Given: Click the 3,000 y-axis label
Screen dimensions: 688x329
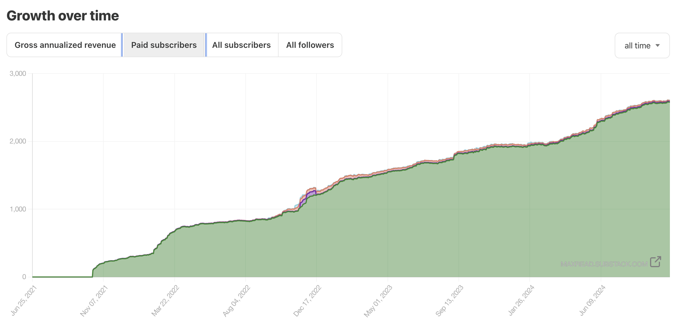Looking at the screenshot, I should coord(18,73).
